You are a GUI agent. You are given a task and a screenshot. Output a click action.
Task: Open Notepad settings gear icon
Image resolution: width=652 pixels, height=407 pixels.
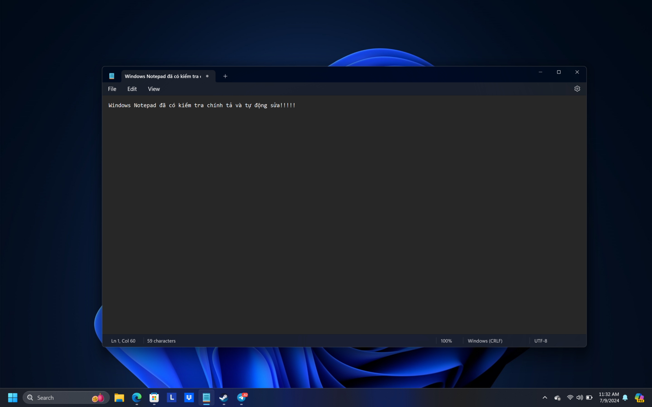(x=577, y=89)
